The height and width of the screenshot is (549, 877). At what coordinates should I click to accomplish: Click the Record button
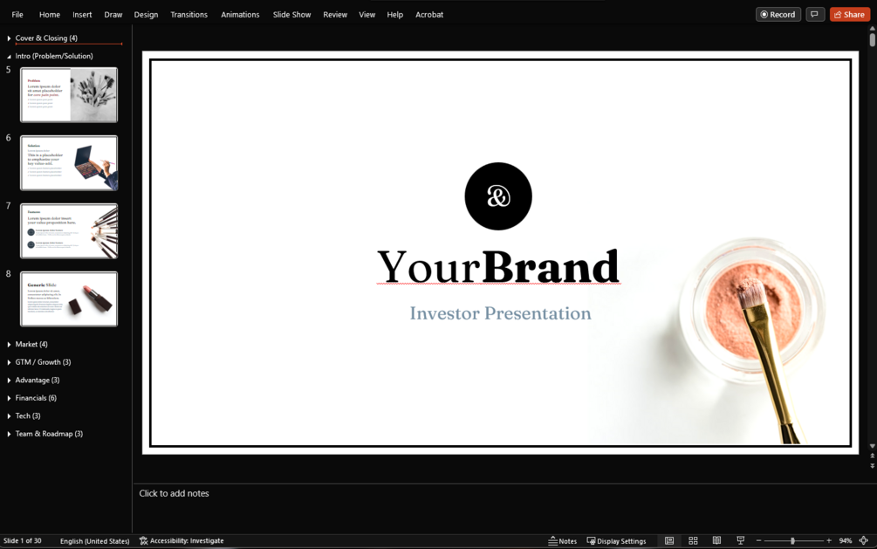click(x=778, y=15)
